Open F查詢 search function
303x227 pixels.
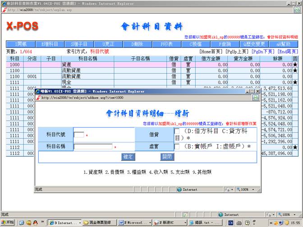coord(225,44)
